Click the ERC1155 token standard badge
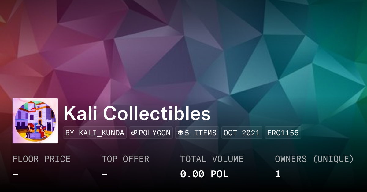The width and height of the screenshot is (367, 192). point(283,133)
